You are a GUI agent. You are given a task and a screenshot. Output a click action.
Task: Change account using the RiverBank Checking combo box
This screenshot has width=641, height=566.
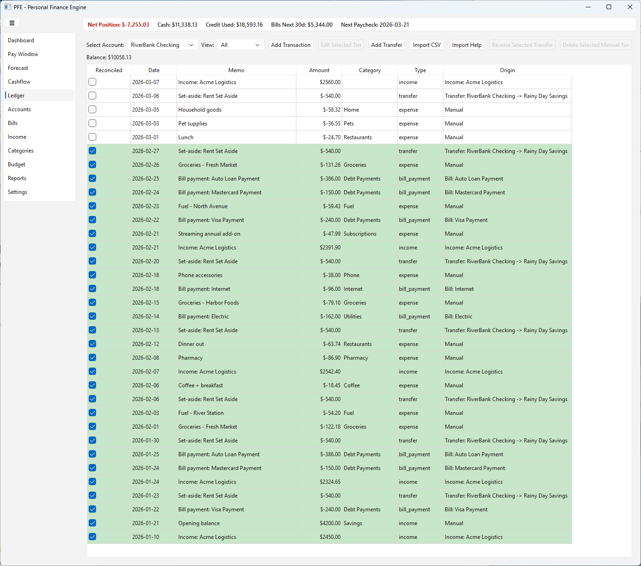pos(162,45)
